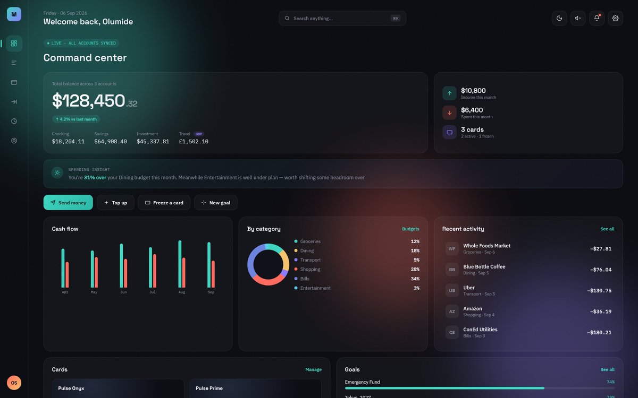Click the Travel balance £1,502.10
Screen dimensions: 638x398
click(194, 142)
